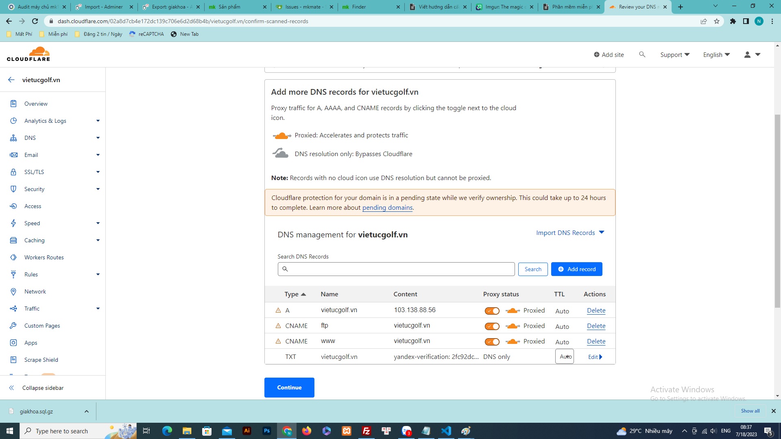781x439 pixels.
Task: Open the user account menu
Action: click(752, 54)
